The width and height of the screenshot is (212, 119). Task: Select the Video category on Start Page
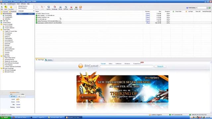(x=110, y=63)
